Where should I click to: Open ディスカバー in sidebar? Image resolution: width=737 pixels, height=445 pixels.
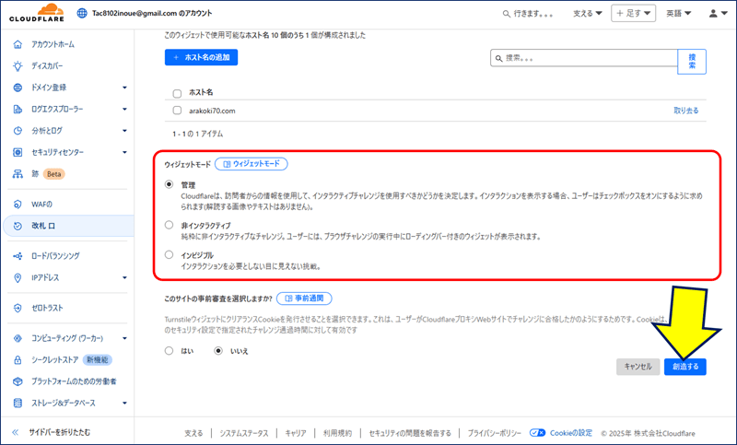[x=47, y=65]
